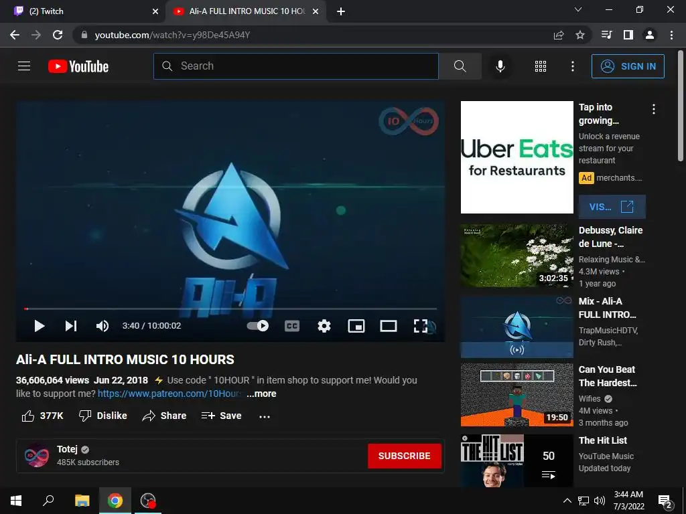Click the address bar URL
The width and height of the screenshot is (686, 514).
click(x=172, y=35)
